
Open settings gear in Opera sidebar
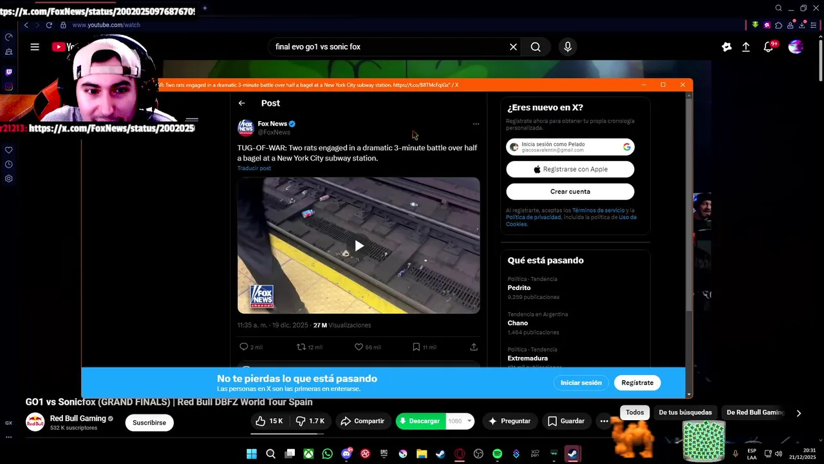click(x=8, y=179)
